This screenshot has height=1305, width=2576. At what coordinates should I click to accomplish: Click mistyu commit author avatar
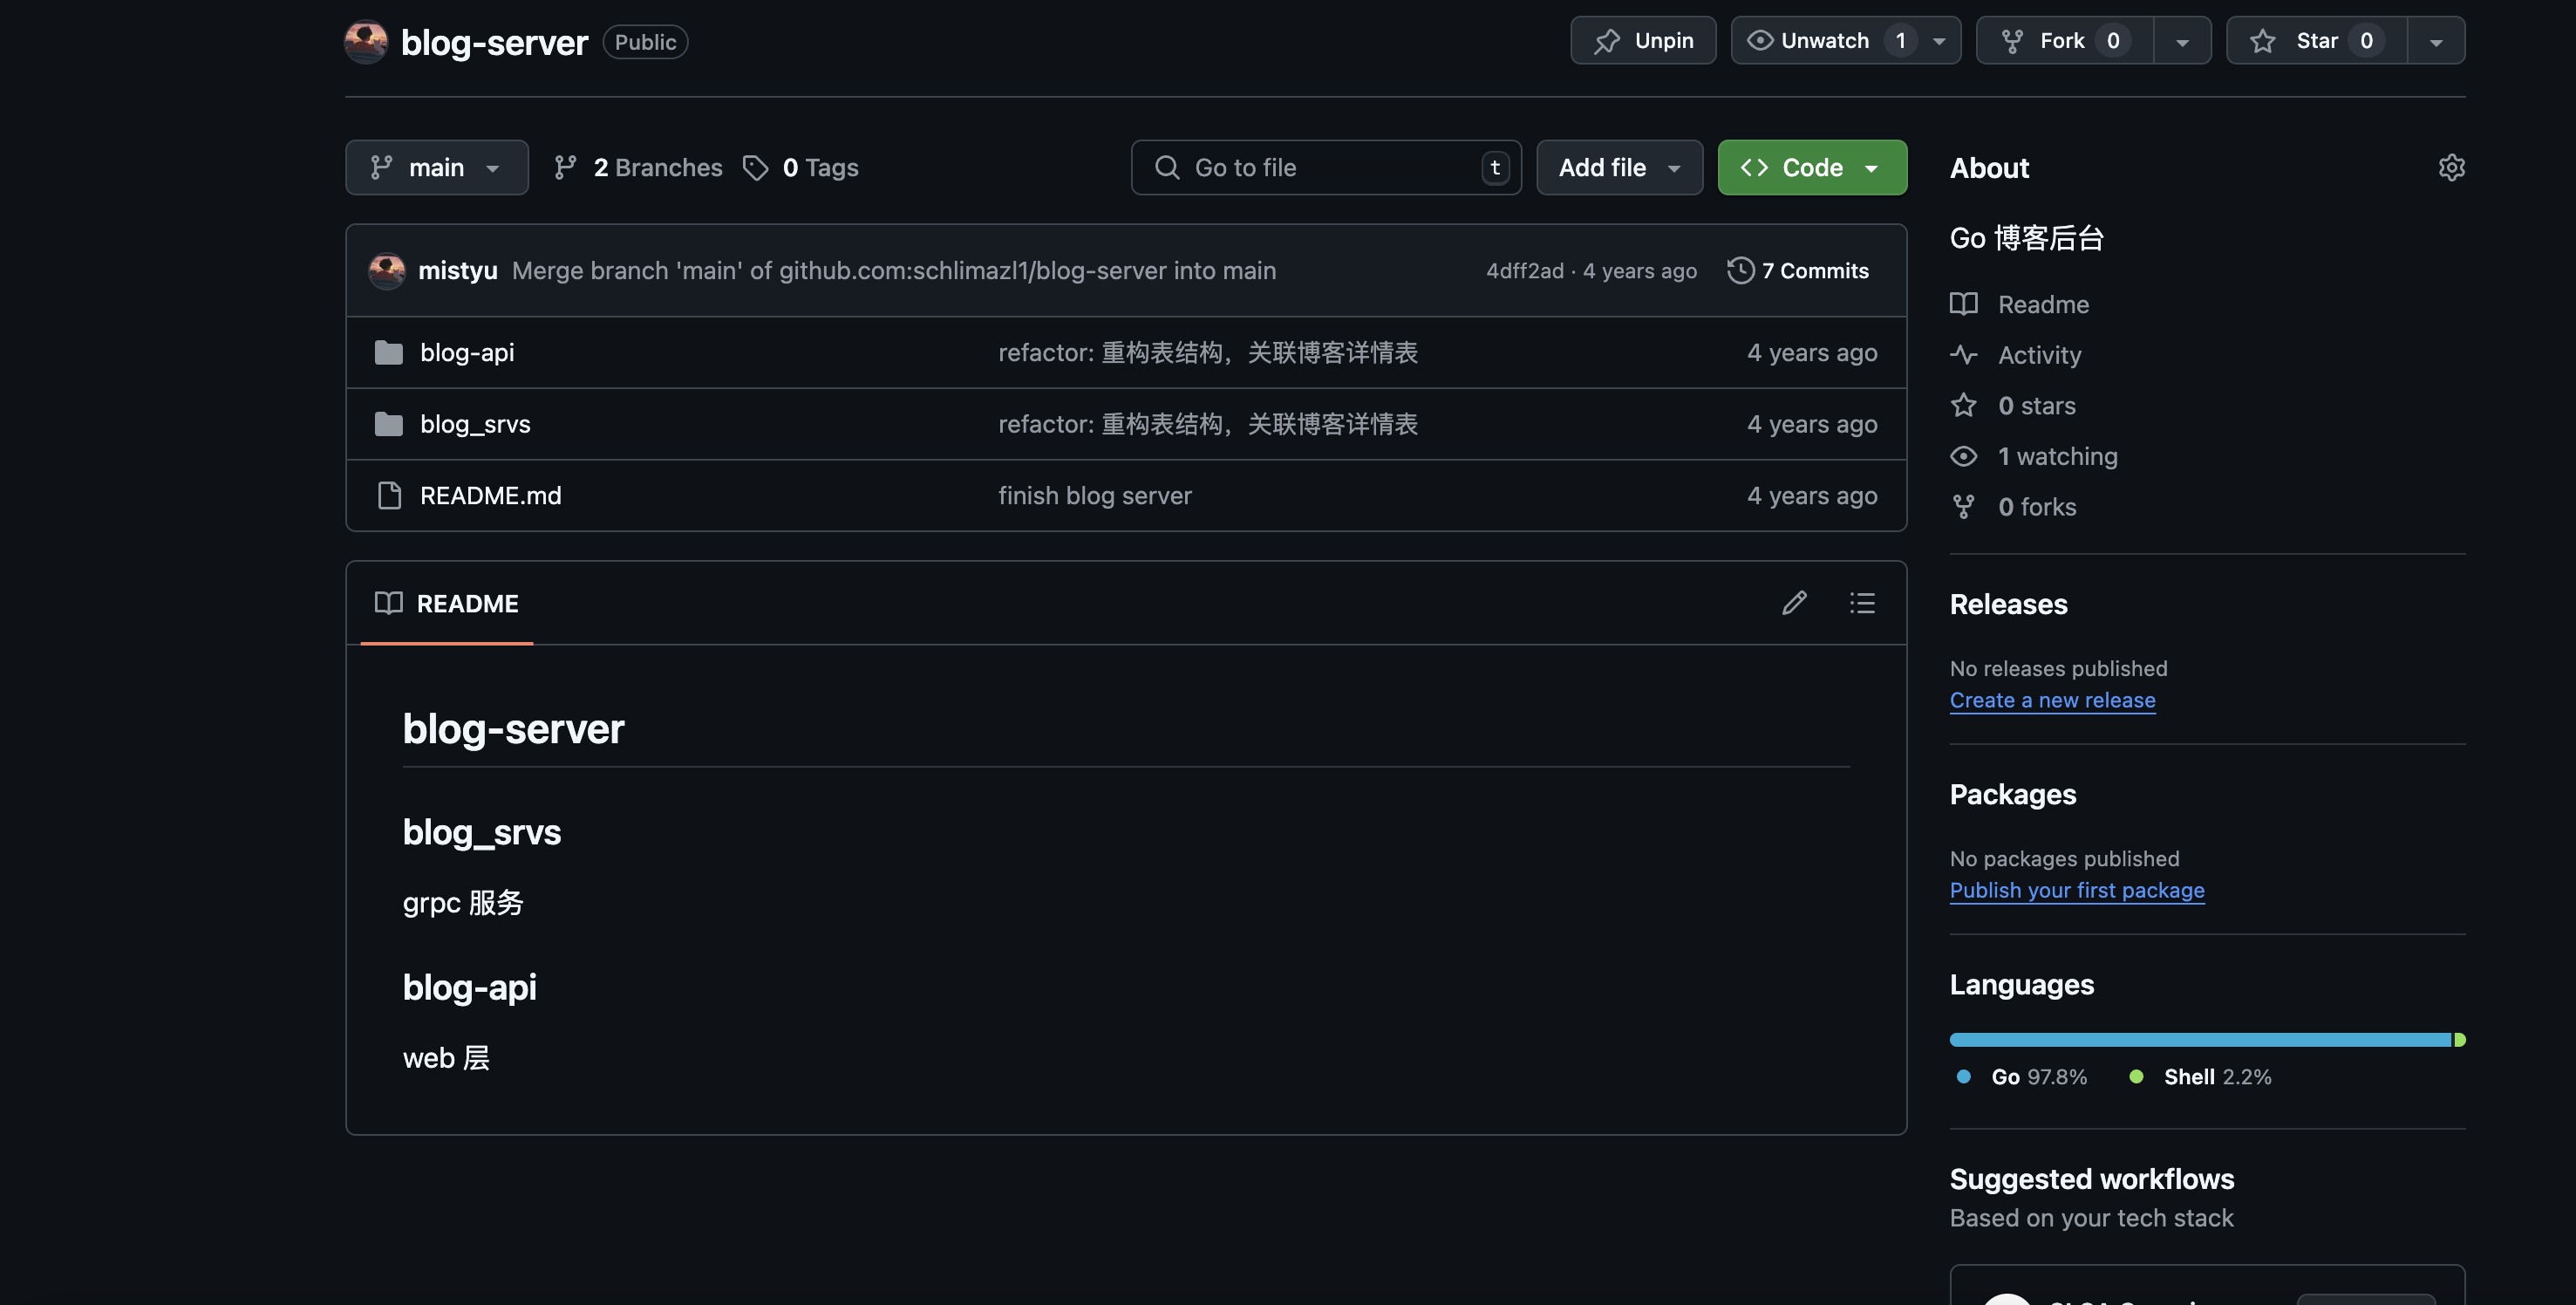(x=387, y=270)
